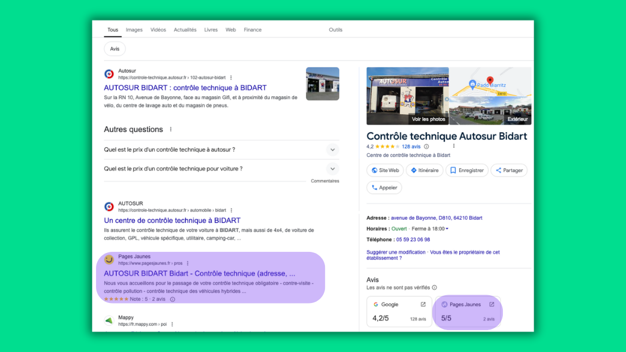Click the Google G logo in reviews card
Viewport: 626px width, 352px height.
pyautogui.click(x=376, y=305)
